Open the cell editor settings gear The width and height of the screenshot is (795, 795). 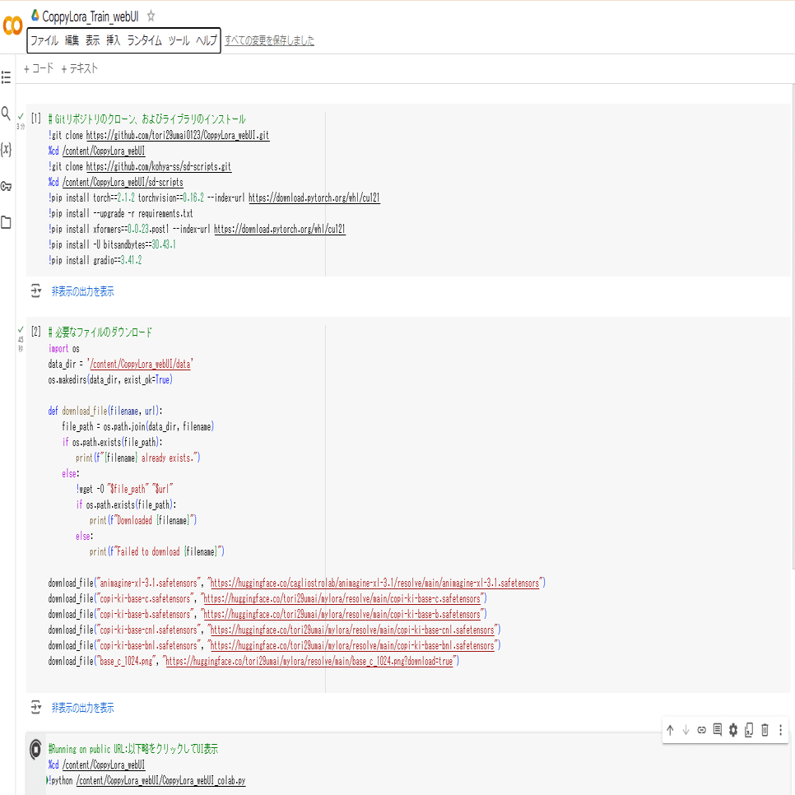733,730
